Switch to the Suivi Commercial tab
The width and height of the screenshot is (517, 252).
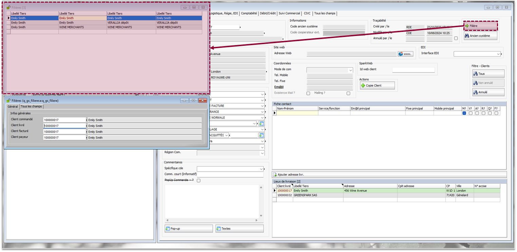coord(289,13)
